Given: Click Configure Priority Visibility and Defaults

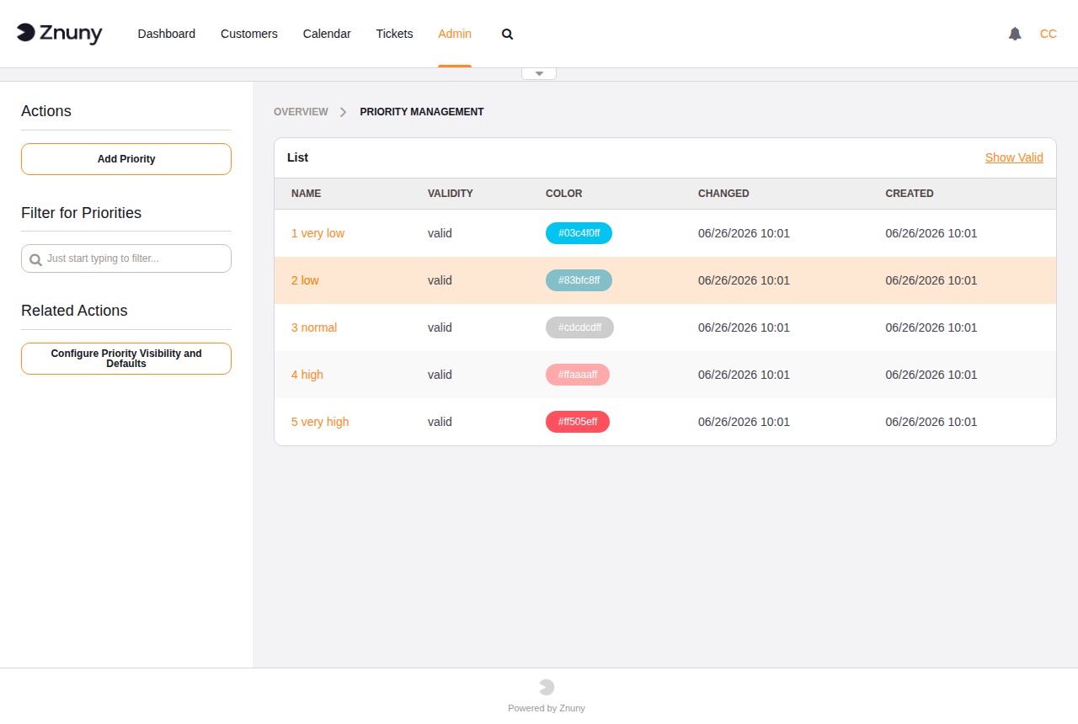Looking at the screenshot, I should pos(126,359).
